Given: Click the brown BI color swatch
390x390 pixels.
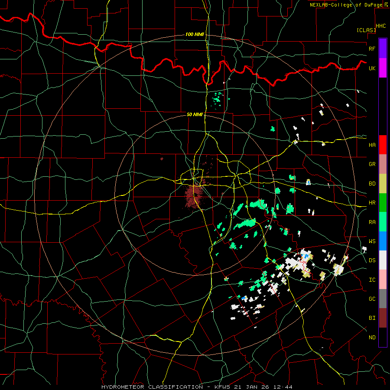Looking at the screenshot, I should click(383, 318).
